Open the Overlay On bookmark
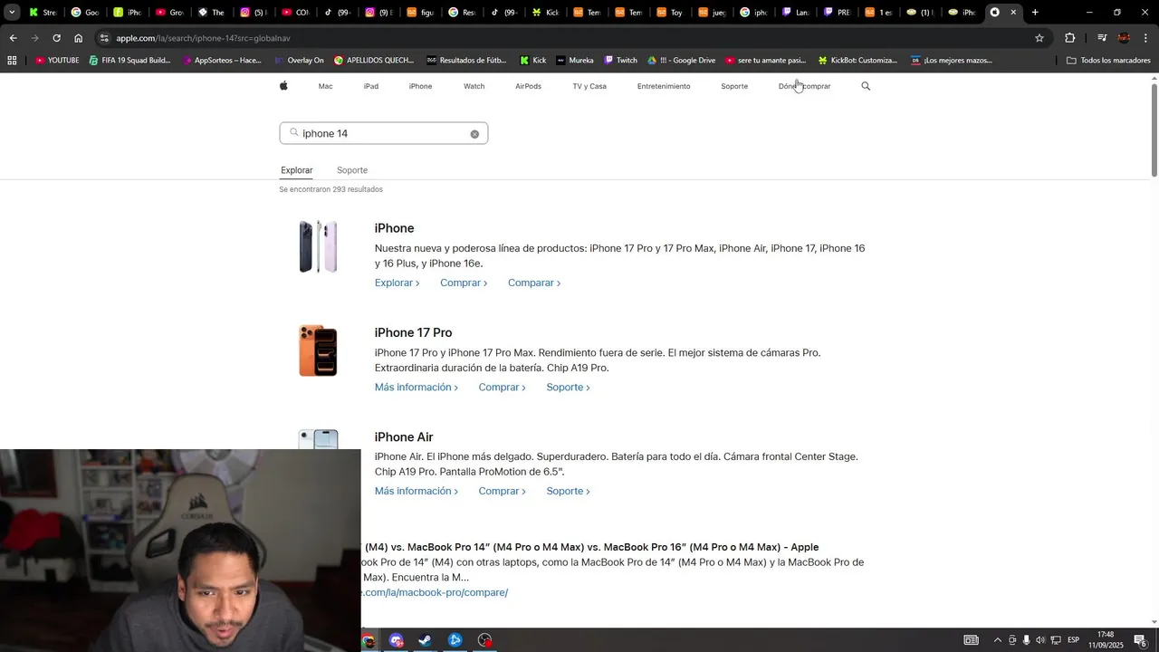 [298, 61]
